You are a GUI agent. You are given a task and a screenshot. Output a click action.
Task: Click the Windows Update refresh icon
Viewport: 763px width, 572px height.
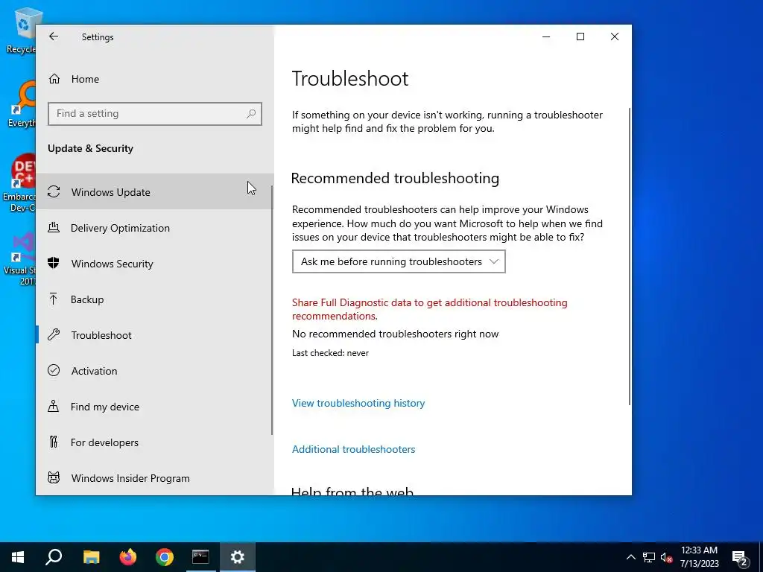pyautogui.click(x=54, y=191)
